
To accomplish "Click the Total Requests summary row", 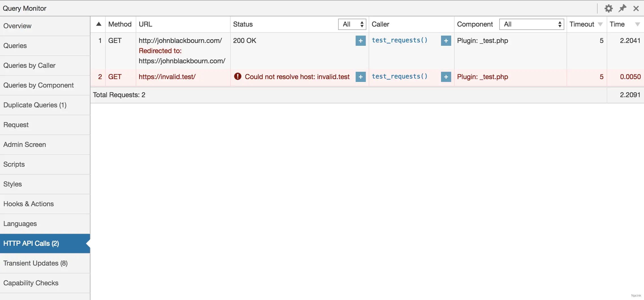I will [119, 95].
